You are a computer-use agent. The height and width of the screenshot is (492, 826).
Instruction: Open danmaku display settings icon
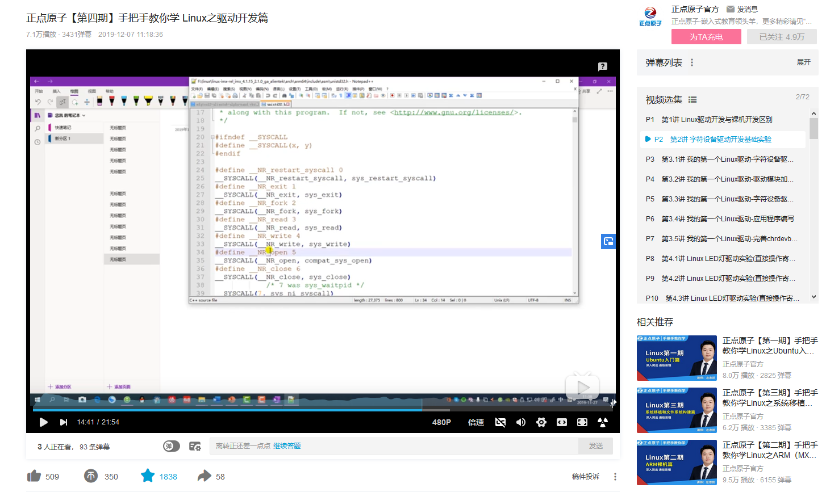(x=195, y=446)
